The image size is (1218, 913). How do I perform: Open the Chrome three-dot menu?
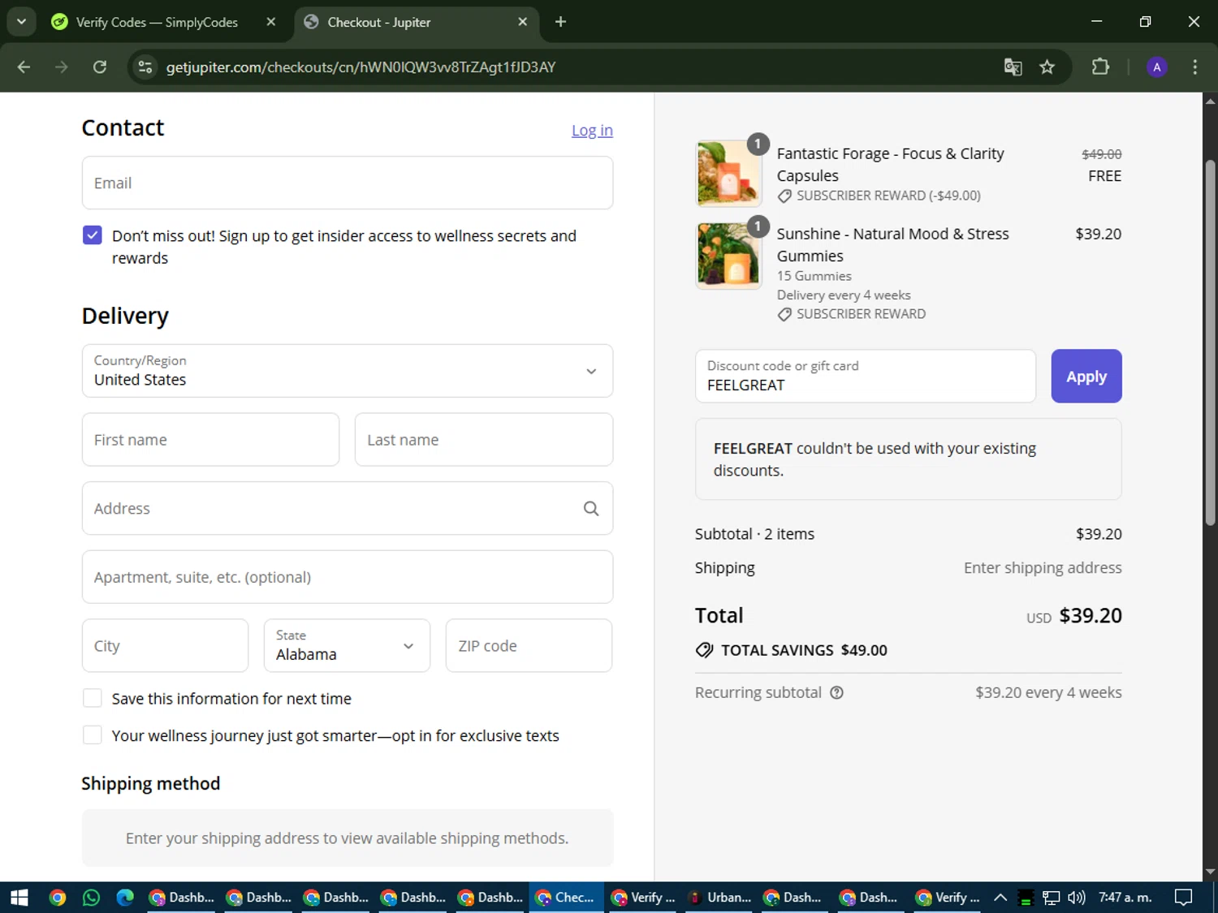point(1194,67)
